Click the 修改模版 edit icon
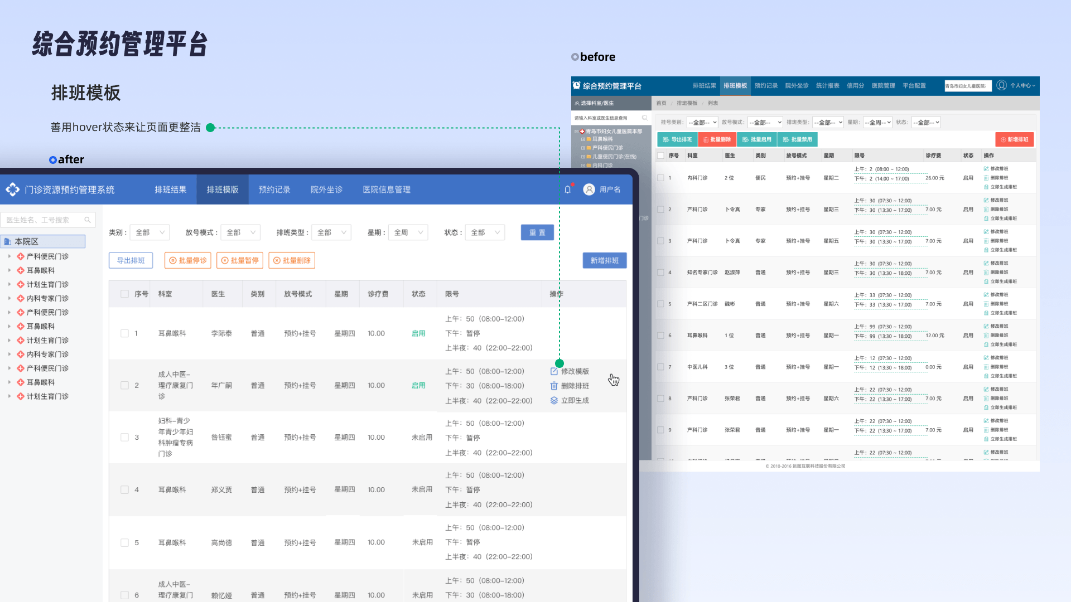This screenshot has width=1071, height=602. (x=554, y=371)
